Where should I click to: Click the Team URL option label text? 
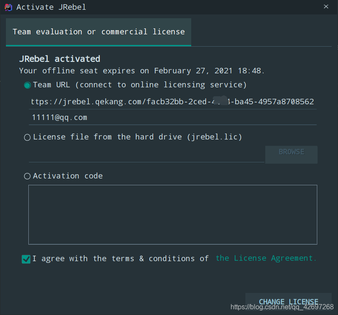point(140,85)
